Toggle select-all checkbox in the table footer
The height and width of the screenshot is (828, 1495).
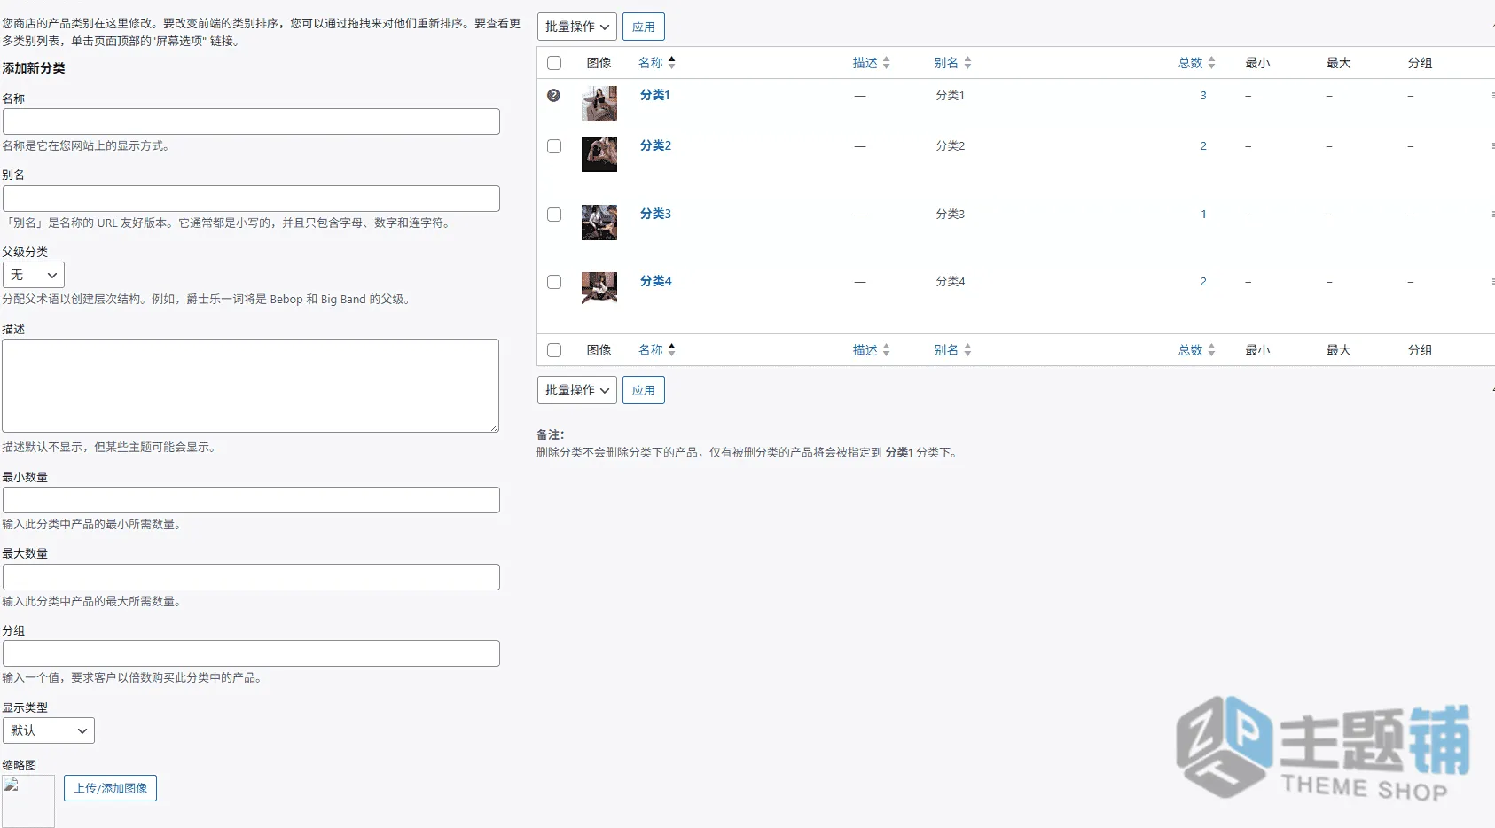point(554,350)
